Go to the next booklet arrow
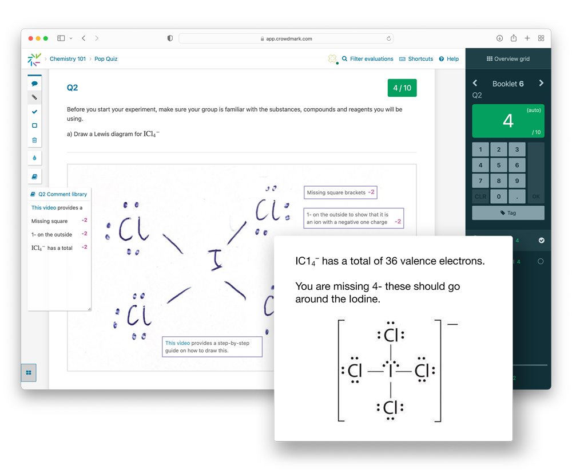This screenshot has width=572, height=472. (541, 84)
